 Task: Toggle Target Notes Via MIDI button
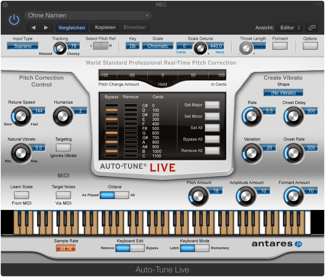[x=64, y=195]
